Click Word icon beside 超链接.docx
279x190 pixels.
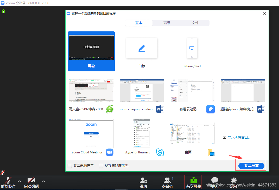tap(261, 109)
